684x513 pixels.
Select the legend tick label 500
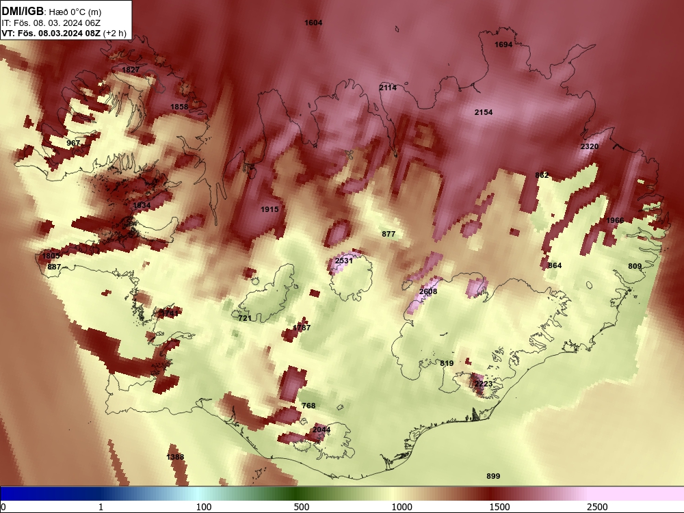[x=302, y=507]
